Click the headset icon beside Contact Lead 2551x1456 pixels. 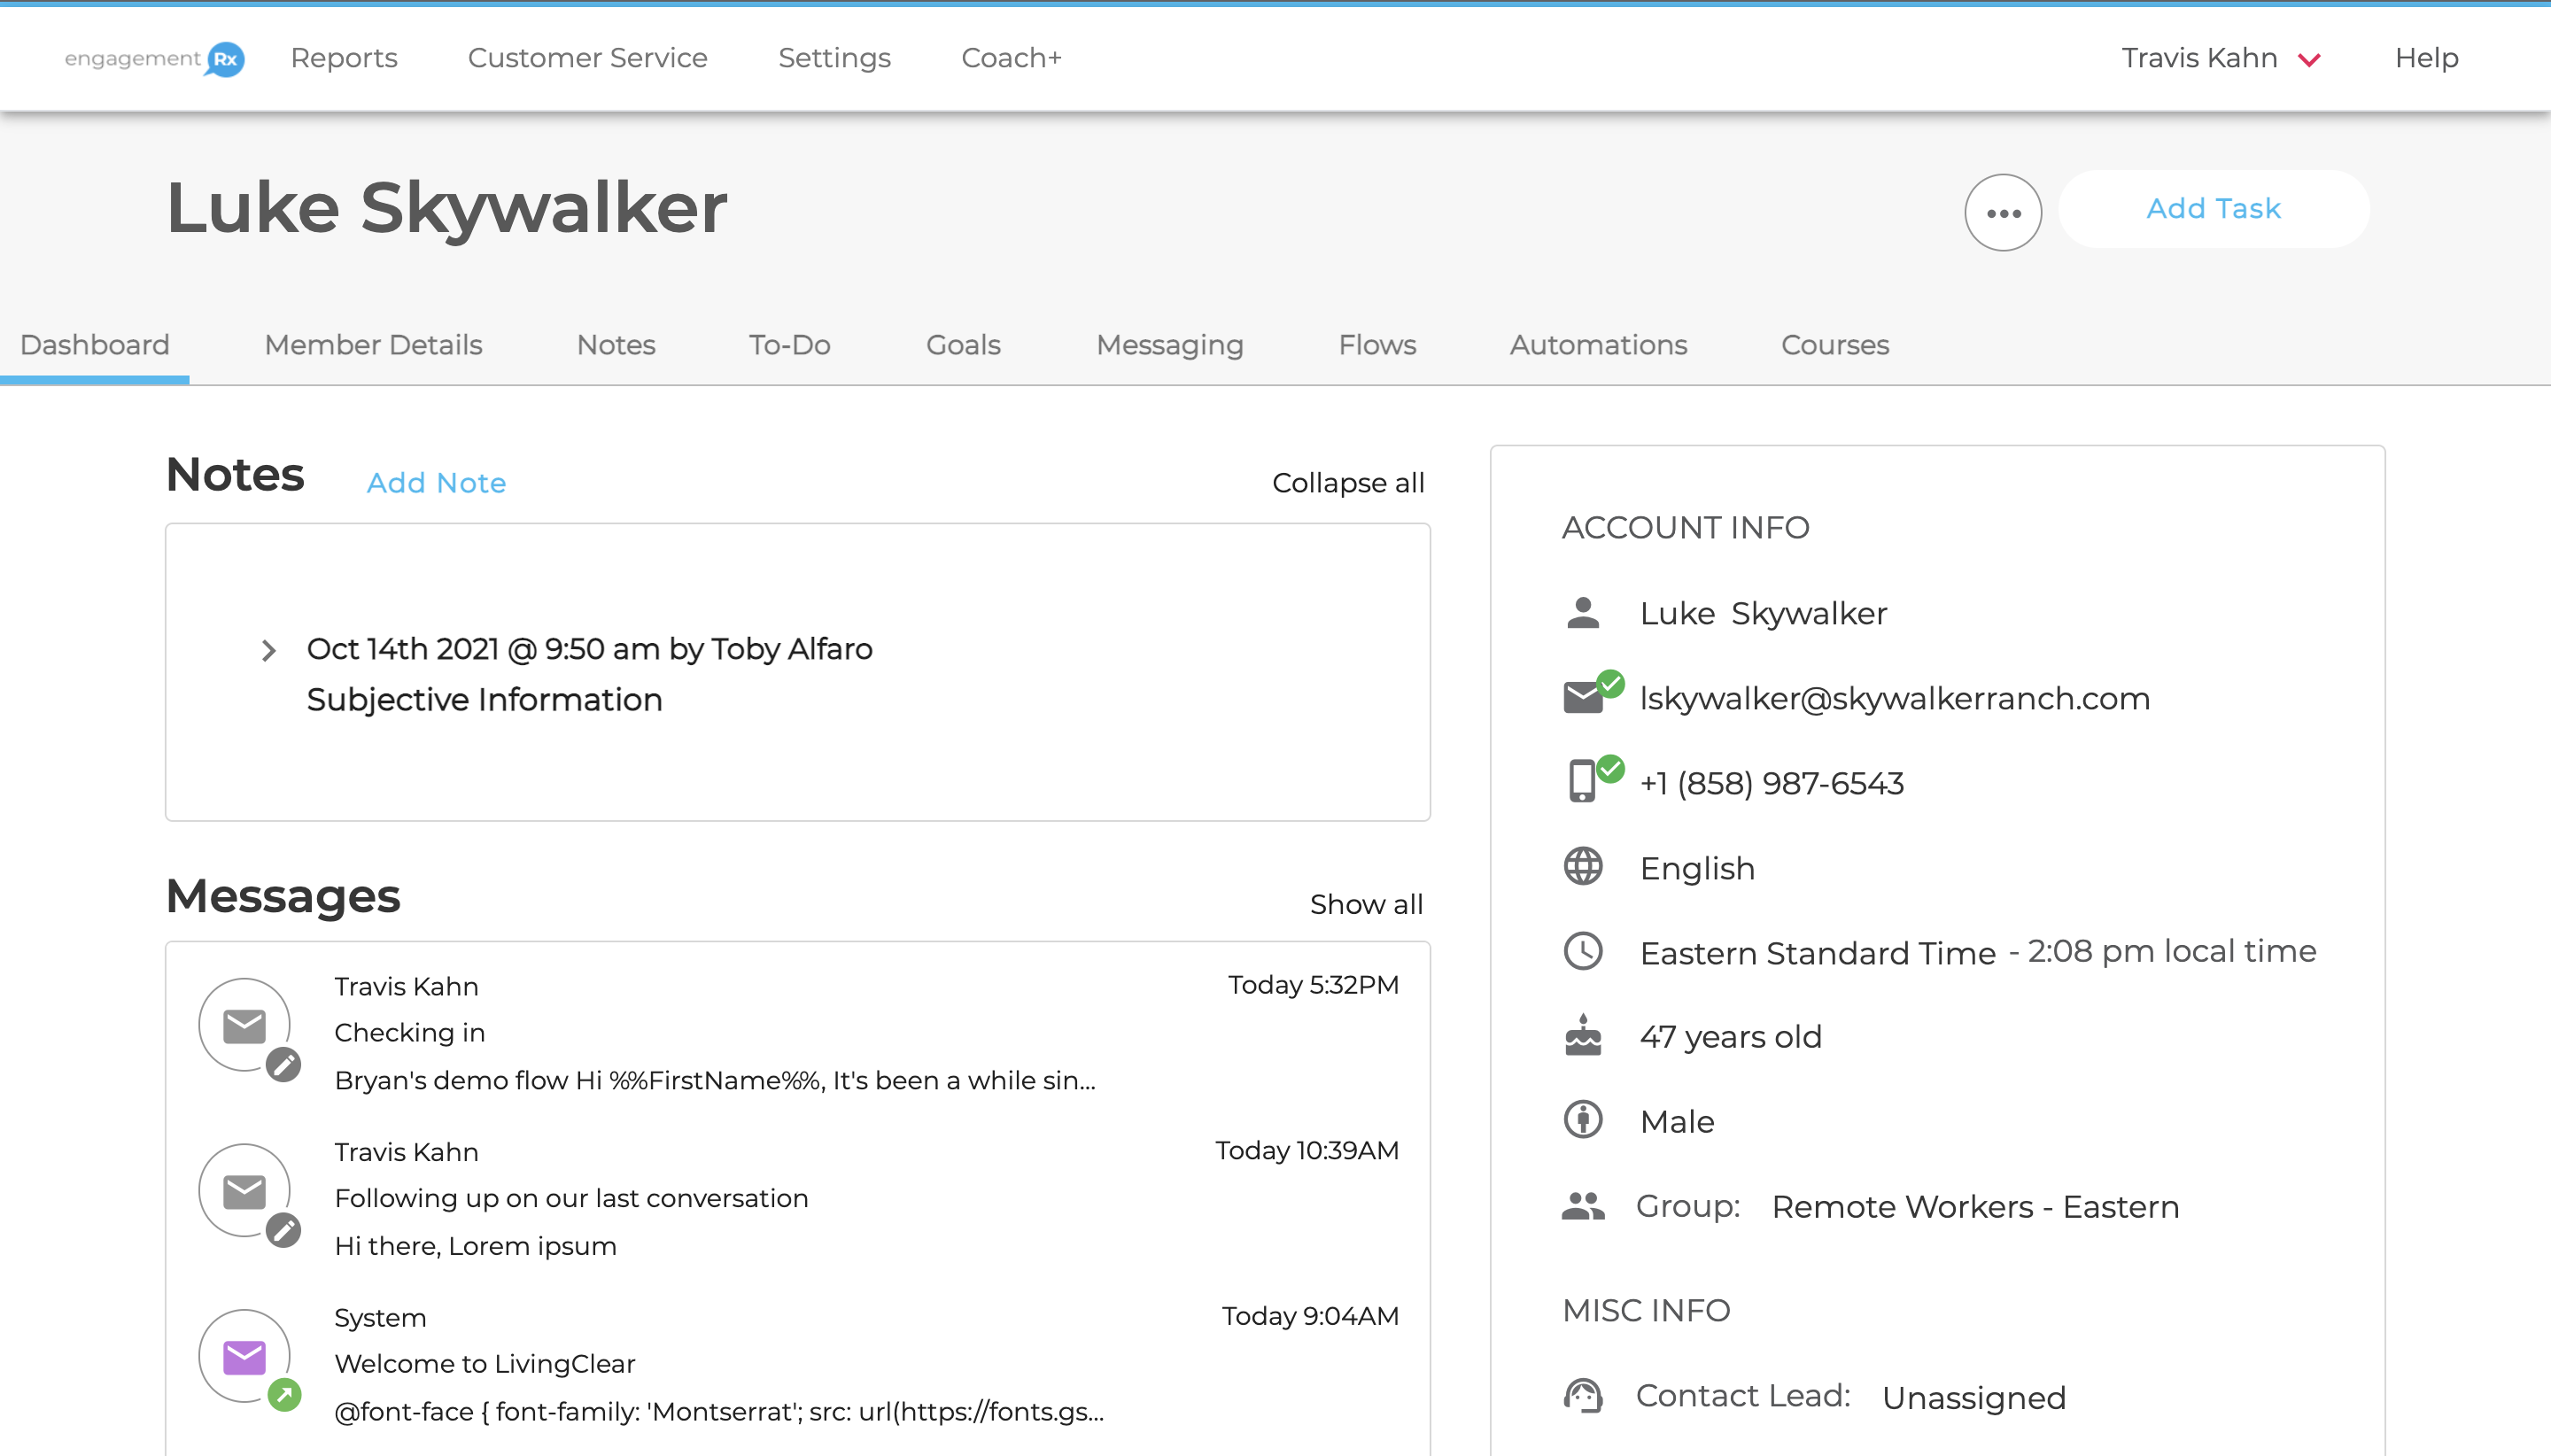coord(1583,1394)
